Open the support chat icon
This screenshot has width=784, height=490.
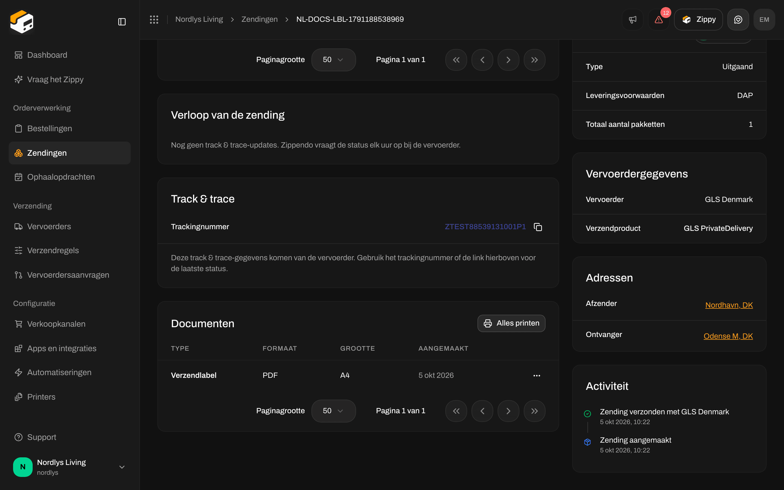(x=738, y=19)
